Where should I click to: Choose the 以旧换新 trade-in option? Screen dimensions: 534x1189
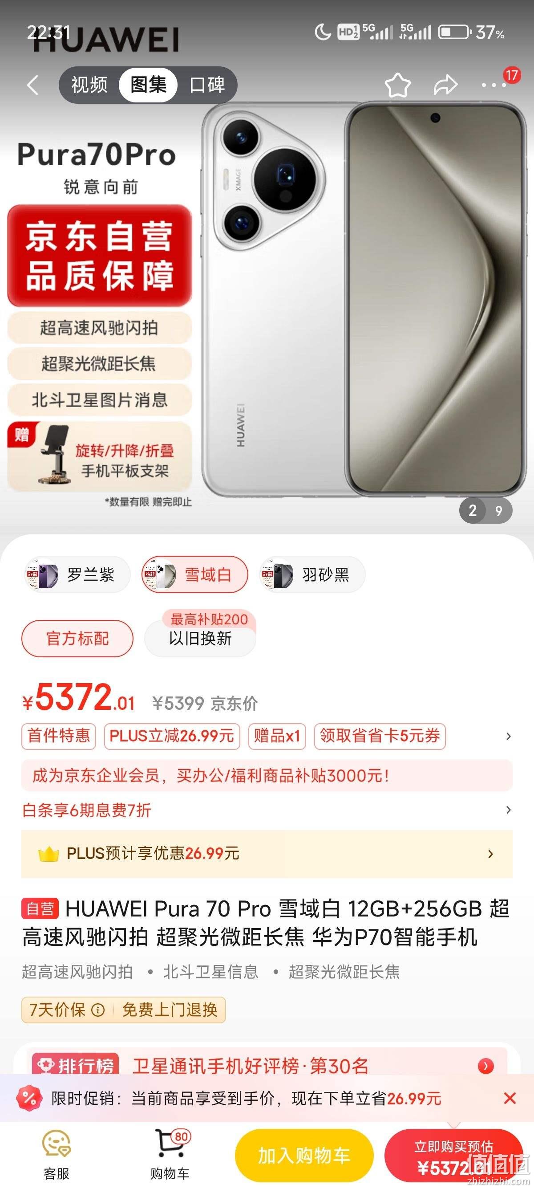pos(200,638)
